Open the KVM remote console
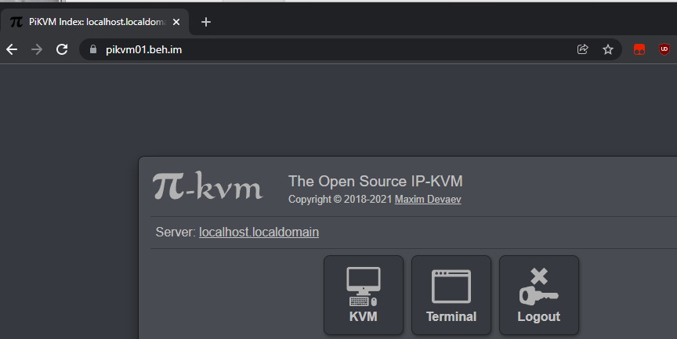This screenshot has height=339, width=677. [x=363, y=295]
